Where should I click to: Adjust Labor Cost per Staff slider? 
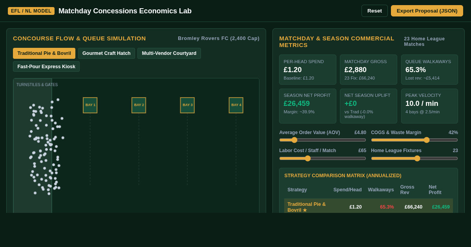click(323, 158)
